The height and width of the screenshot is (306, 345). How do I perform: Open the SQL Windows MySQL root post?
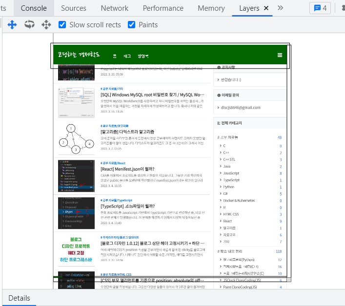click(x=152, y=95)
